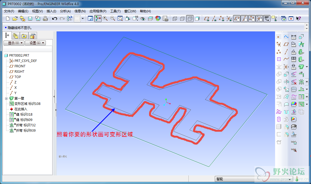This screenshot has height=184, width=311.
Task: Select 缝 标识318 feature
Action: (24, 114)
